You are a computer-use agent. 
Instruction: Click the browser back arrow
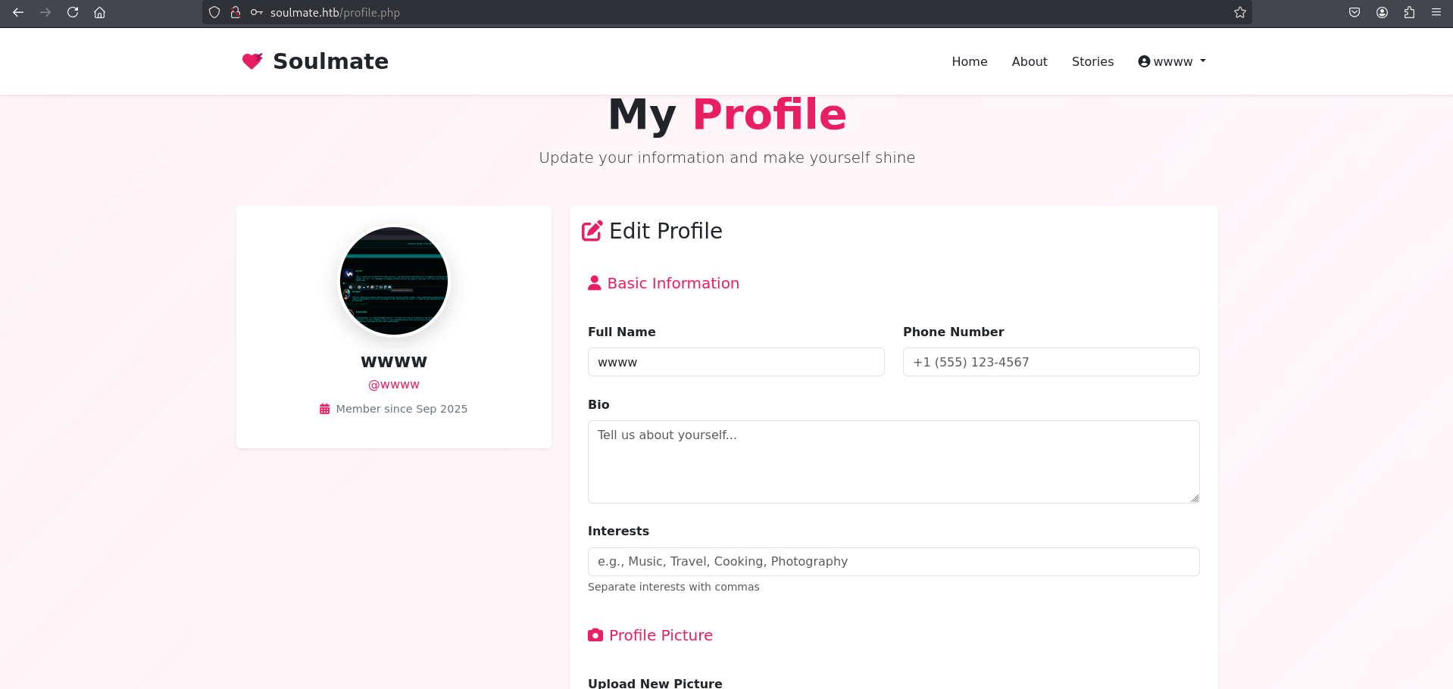tap(18, 12)
